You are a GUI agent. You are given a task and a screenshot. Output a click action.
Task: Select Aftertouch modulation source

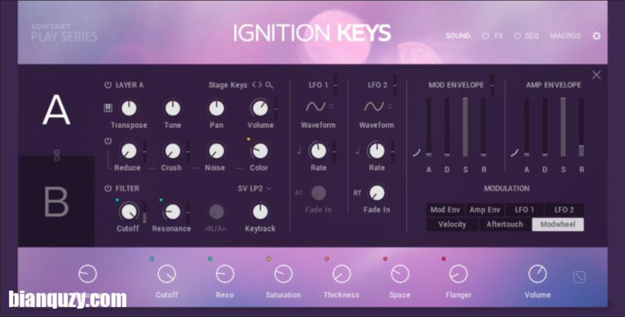coord(505,224)
